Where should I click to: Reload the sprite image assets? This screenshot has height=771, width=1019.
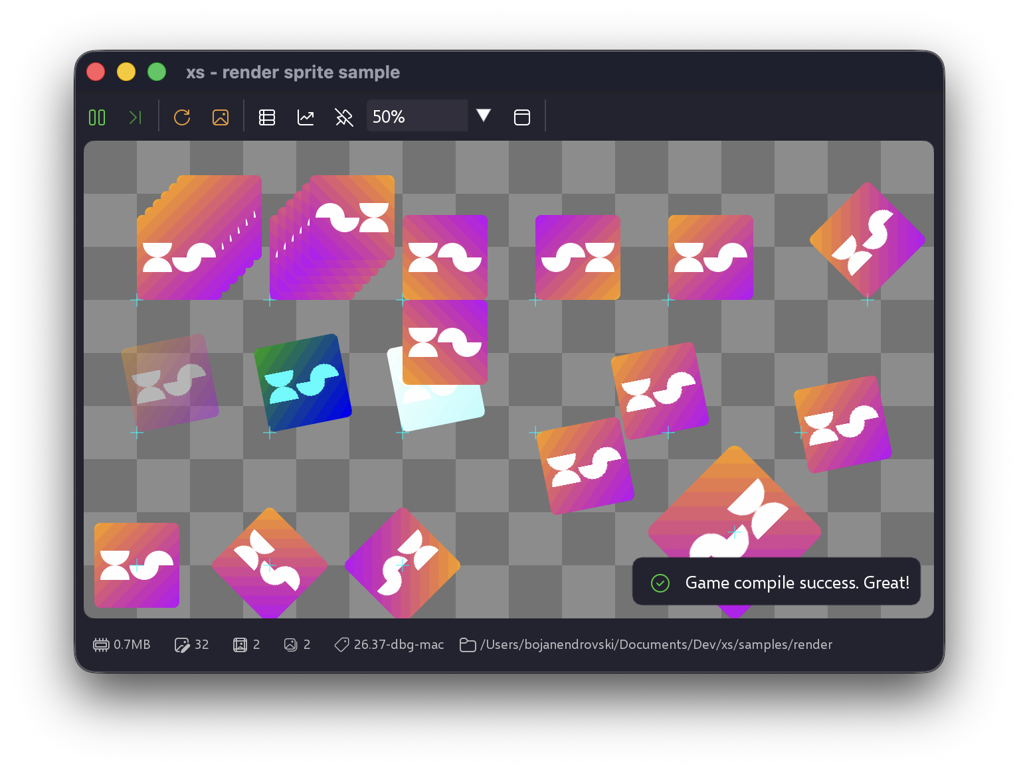(x=221, y=117)
